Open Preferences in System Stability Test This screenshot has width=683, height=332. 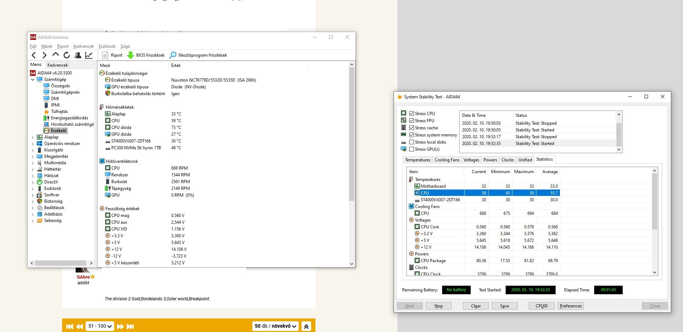571,306
